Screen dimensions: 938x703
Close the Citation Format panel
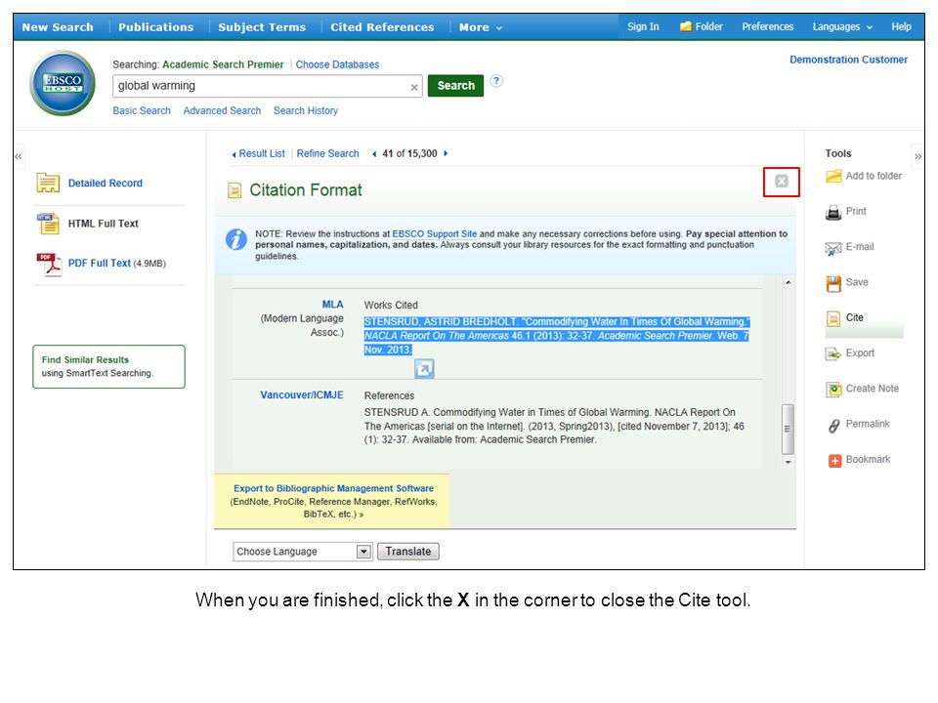(x=782, y=182)
